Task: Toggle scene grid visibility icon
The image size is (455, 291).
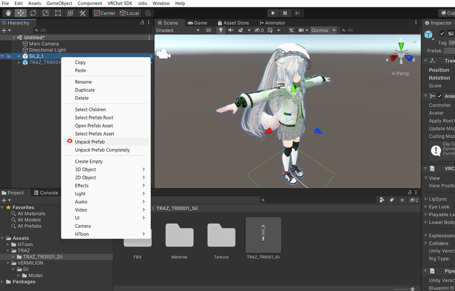Action: (x=270, y=30)
